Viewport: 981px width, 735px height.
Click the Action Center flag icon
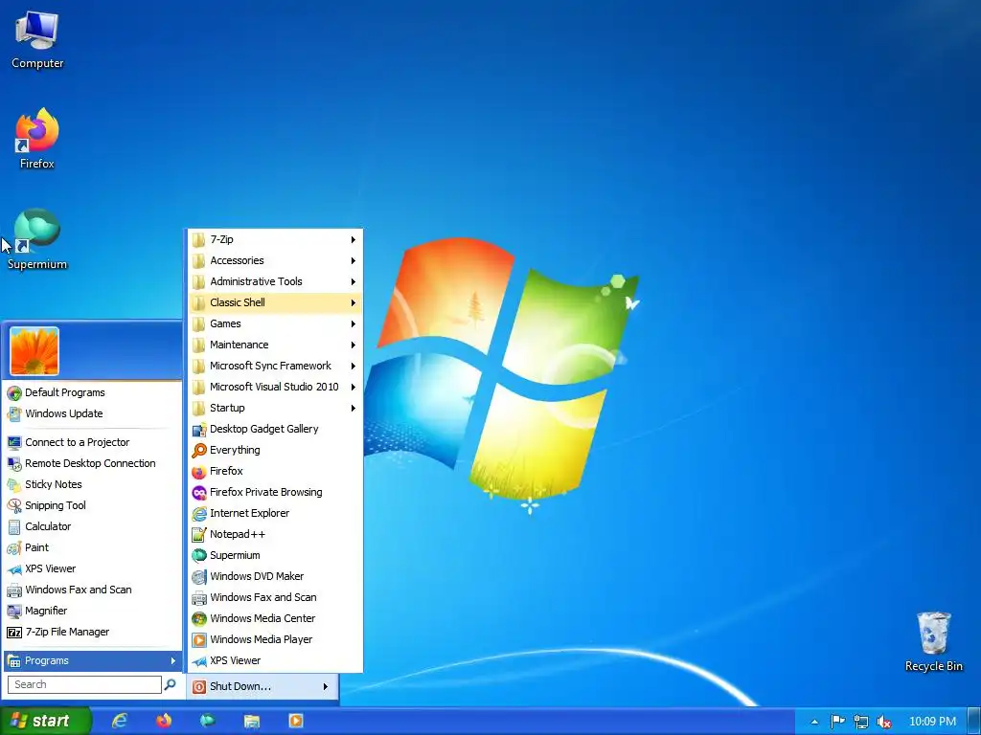click(837, 722)
